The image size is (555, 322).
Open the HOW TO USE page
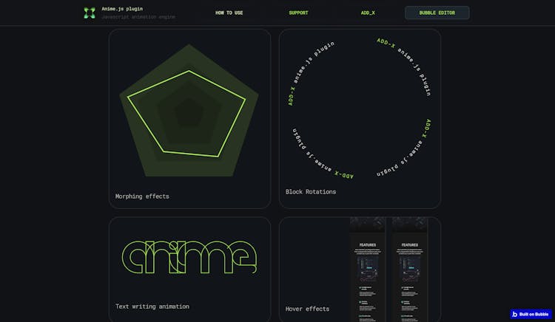click(229, 13)
